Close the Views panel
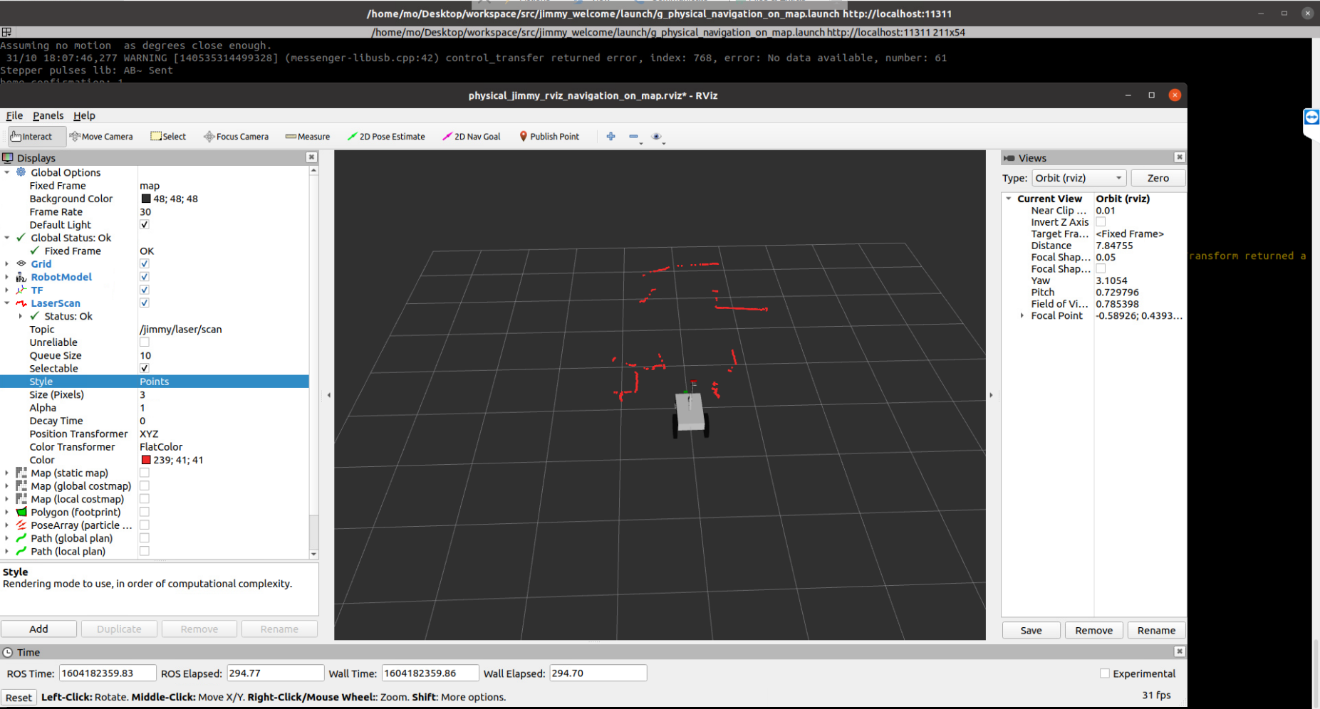This screenshot has height=709, width=1320. 1180,157
